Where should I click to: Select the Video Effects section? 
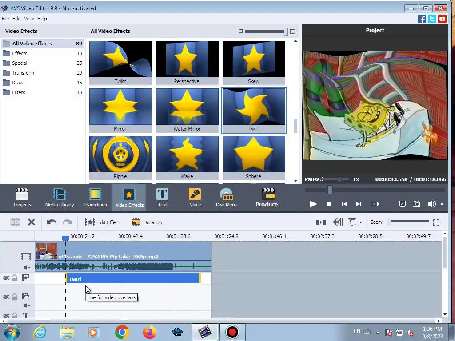[x=129, y=198]
